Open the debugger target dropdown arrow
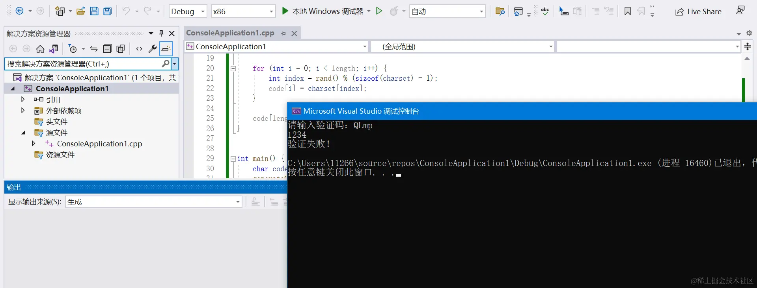The width and height of the screenshot is (757, 288). pos(369,11)
